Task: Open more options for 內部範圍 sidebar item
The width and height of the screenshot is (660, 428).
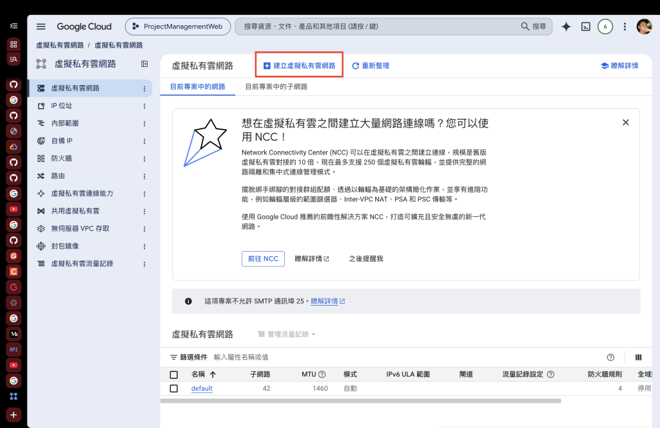Action: (144, 124)
